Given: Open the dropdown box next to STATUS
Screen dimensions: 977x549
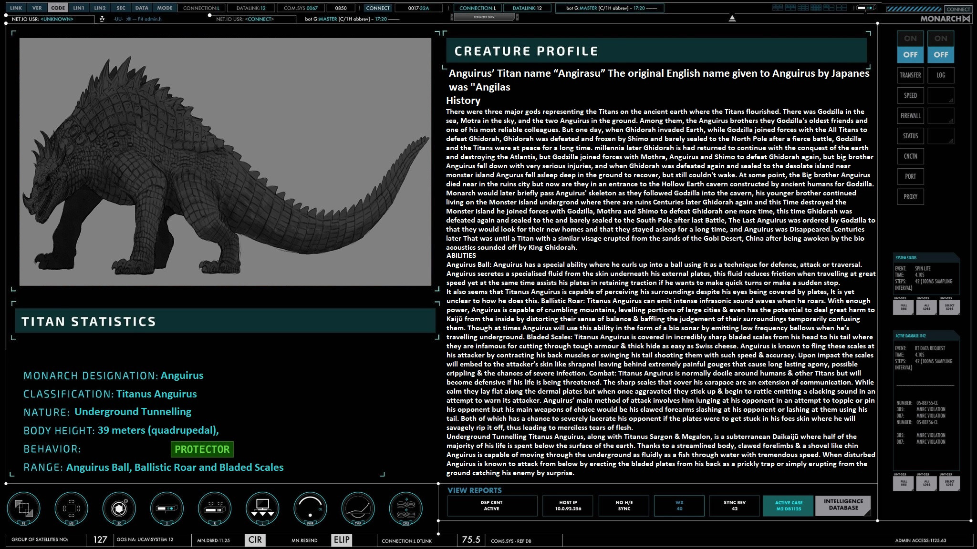Looking at the screenshot, I should (941, 136).
